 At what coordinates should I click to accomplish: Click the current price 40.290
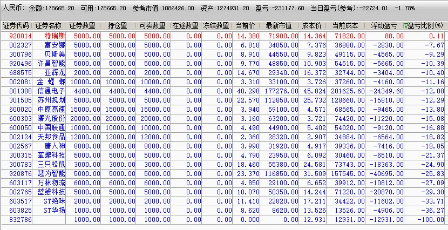(x=248, y=91)
